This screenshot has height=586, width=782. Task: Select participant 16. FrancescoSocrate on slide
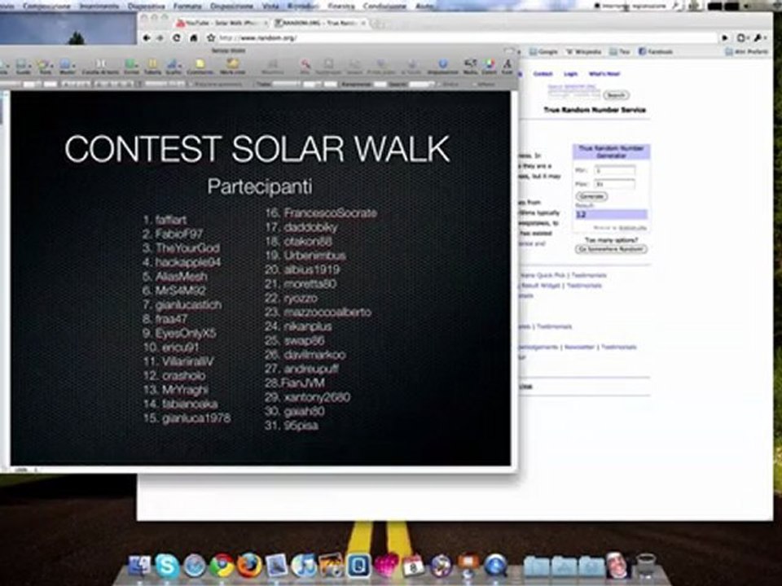coord(321,213)
